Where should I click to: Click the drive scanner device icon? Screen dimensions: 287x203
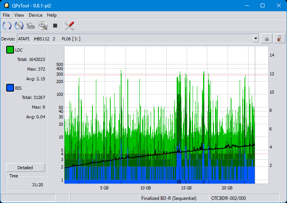(x=31, y=25)
